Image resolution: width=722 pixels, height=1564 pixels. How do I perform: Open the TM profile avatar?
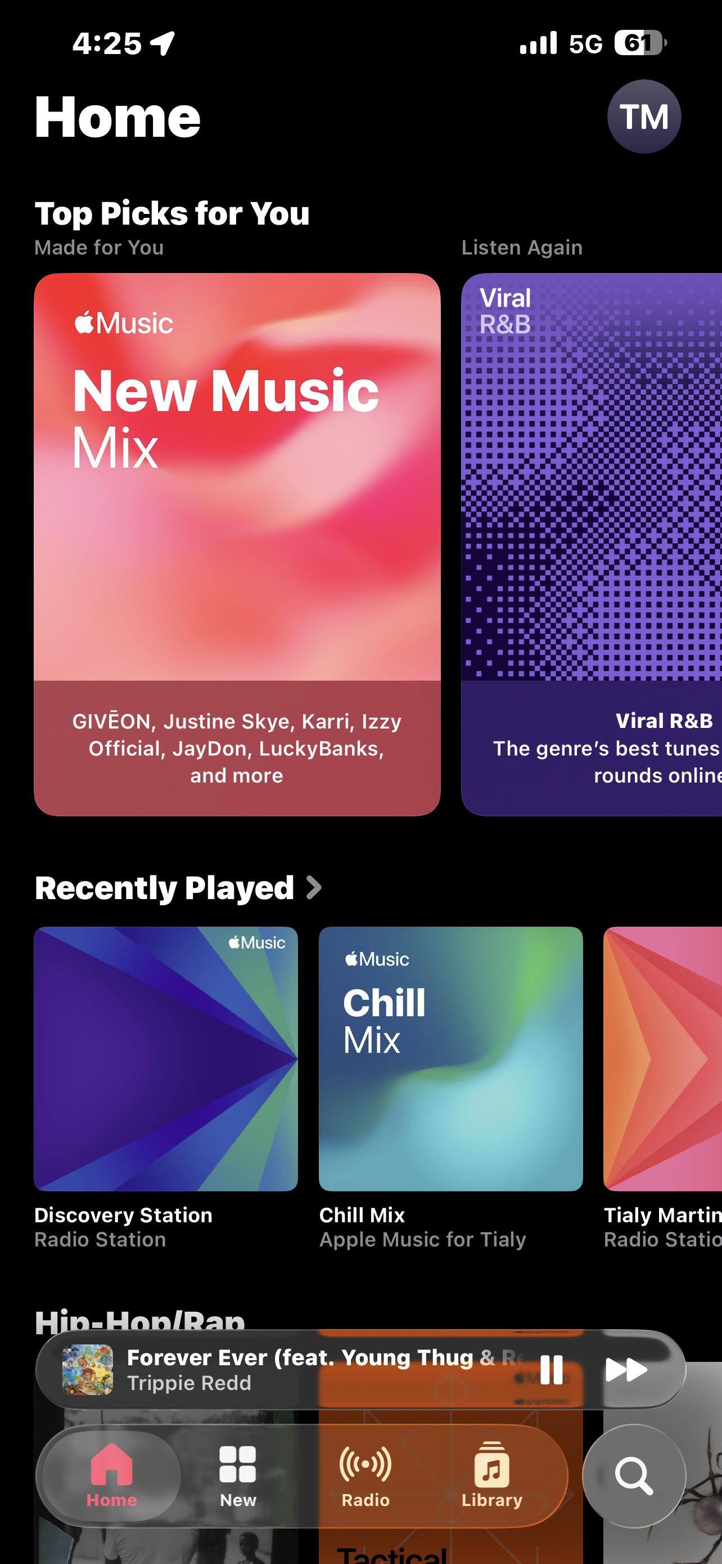coord(644,117)
